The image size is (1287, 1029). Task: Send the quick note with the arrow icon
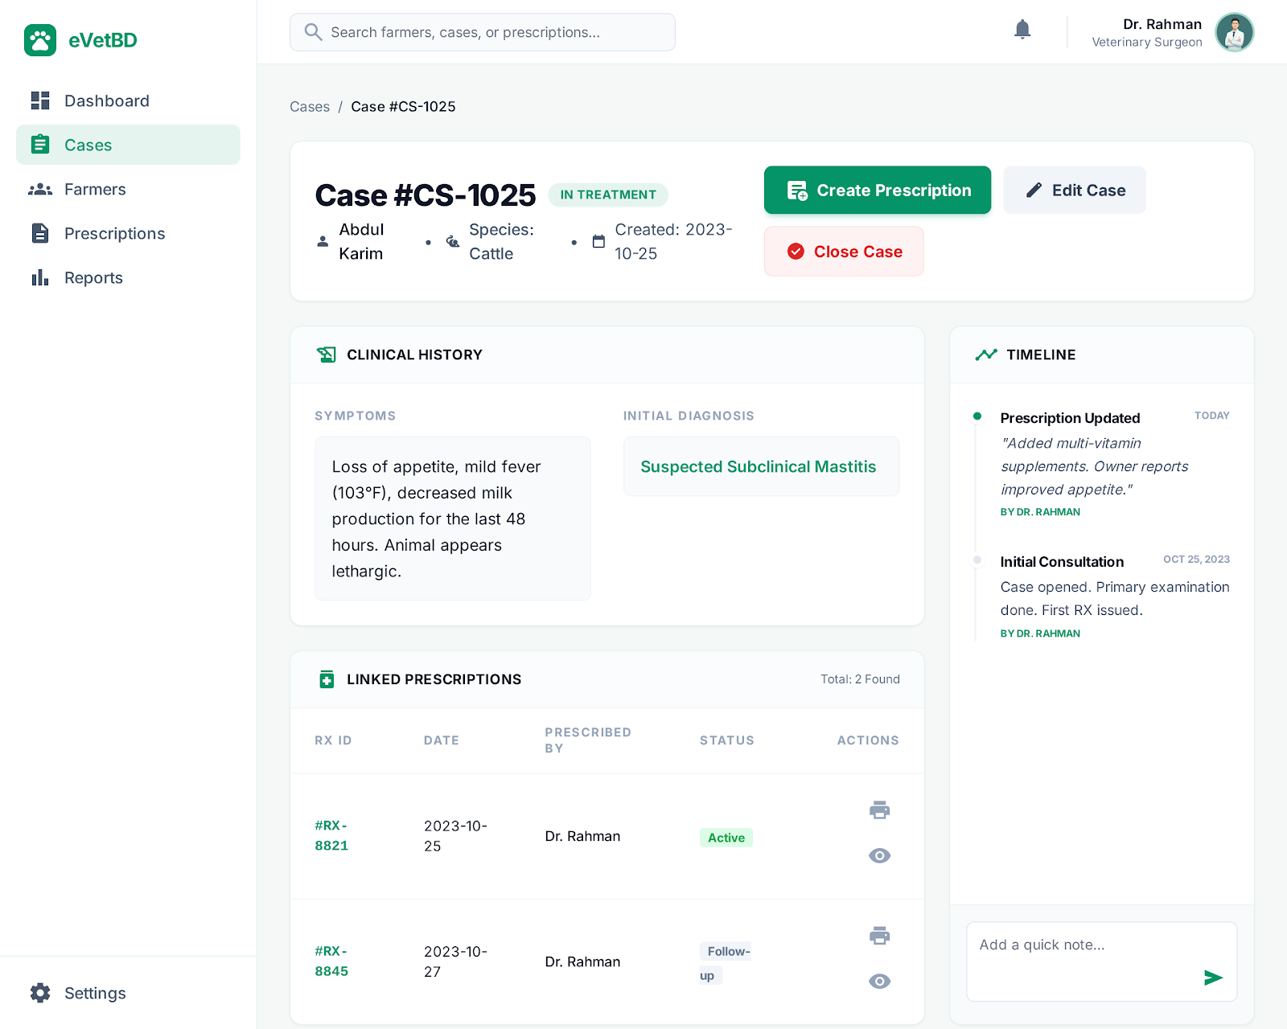tap(1213, 978)
